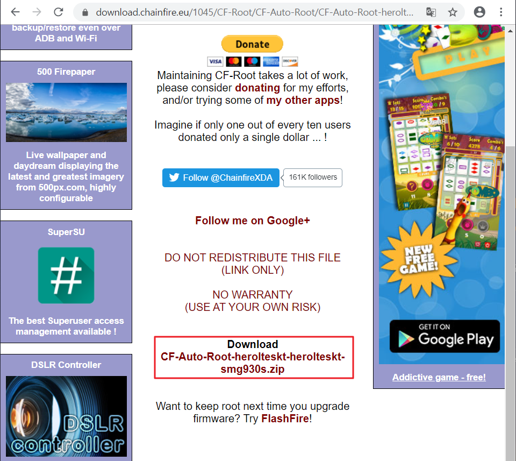Click the 500 Firepaper glacier image
Viewport: 516px width, 461px height.
tap(66, 112)
